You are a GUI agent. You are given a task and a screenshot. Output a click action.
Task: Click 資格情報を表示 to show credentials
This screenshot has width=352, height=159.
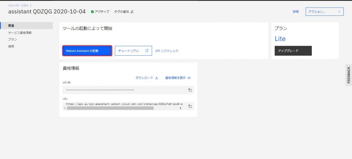tap(175, 78)
